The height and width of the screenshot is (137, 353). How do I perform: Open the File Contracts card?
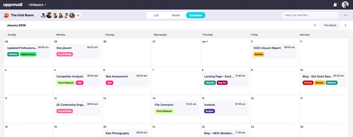click(176, 108)
